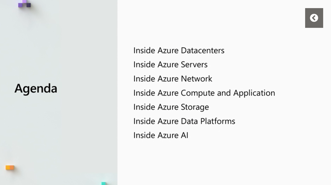
Task: Go to Inside Azure Data Platforms
Action: tap(184, 122)
